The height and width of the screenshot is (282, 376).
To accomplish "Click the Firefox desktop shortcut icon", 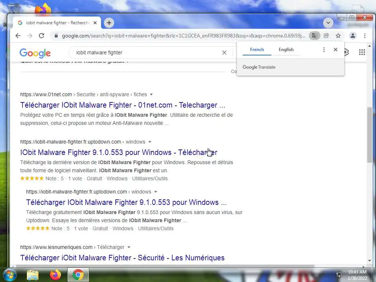I will (43, 8).
